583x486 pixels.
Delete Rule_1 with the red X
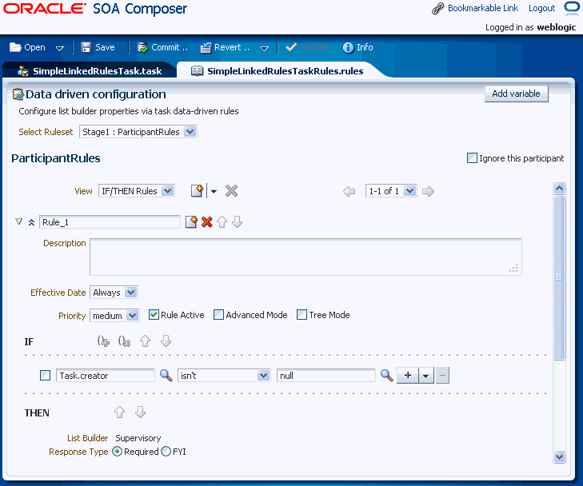pos(206,222)
